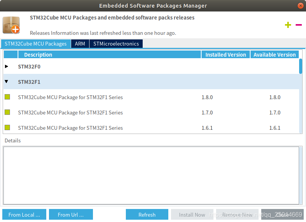Click the green plus icon
The image size is (306, 222).
[288, 25]
